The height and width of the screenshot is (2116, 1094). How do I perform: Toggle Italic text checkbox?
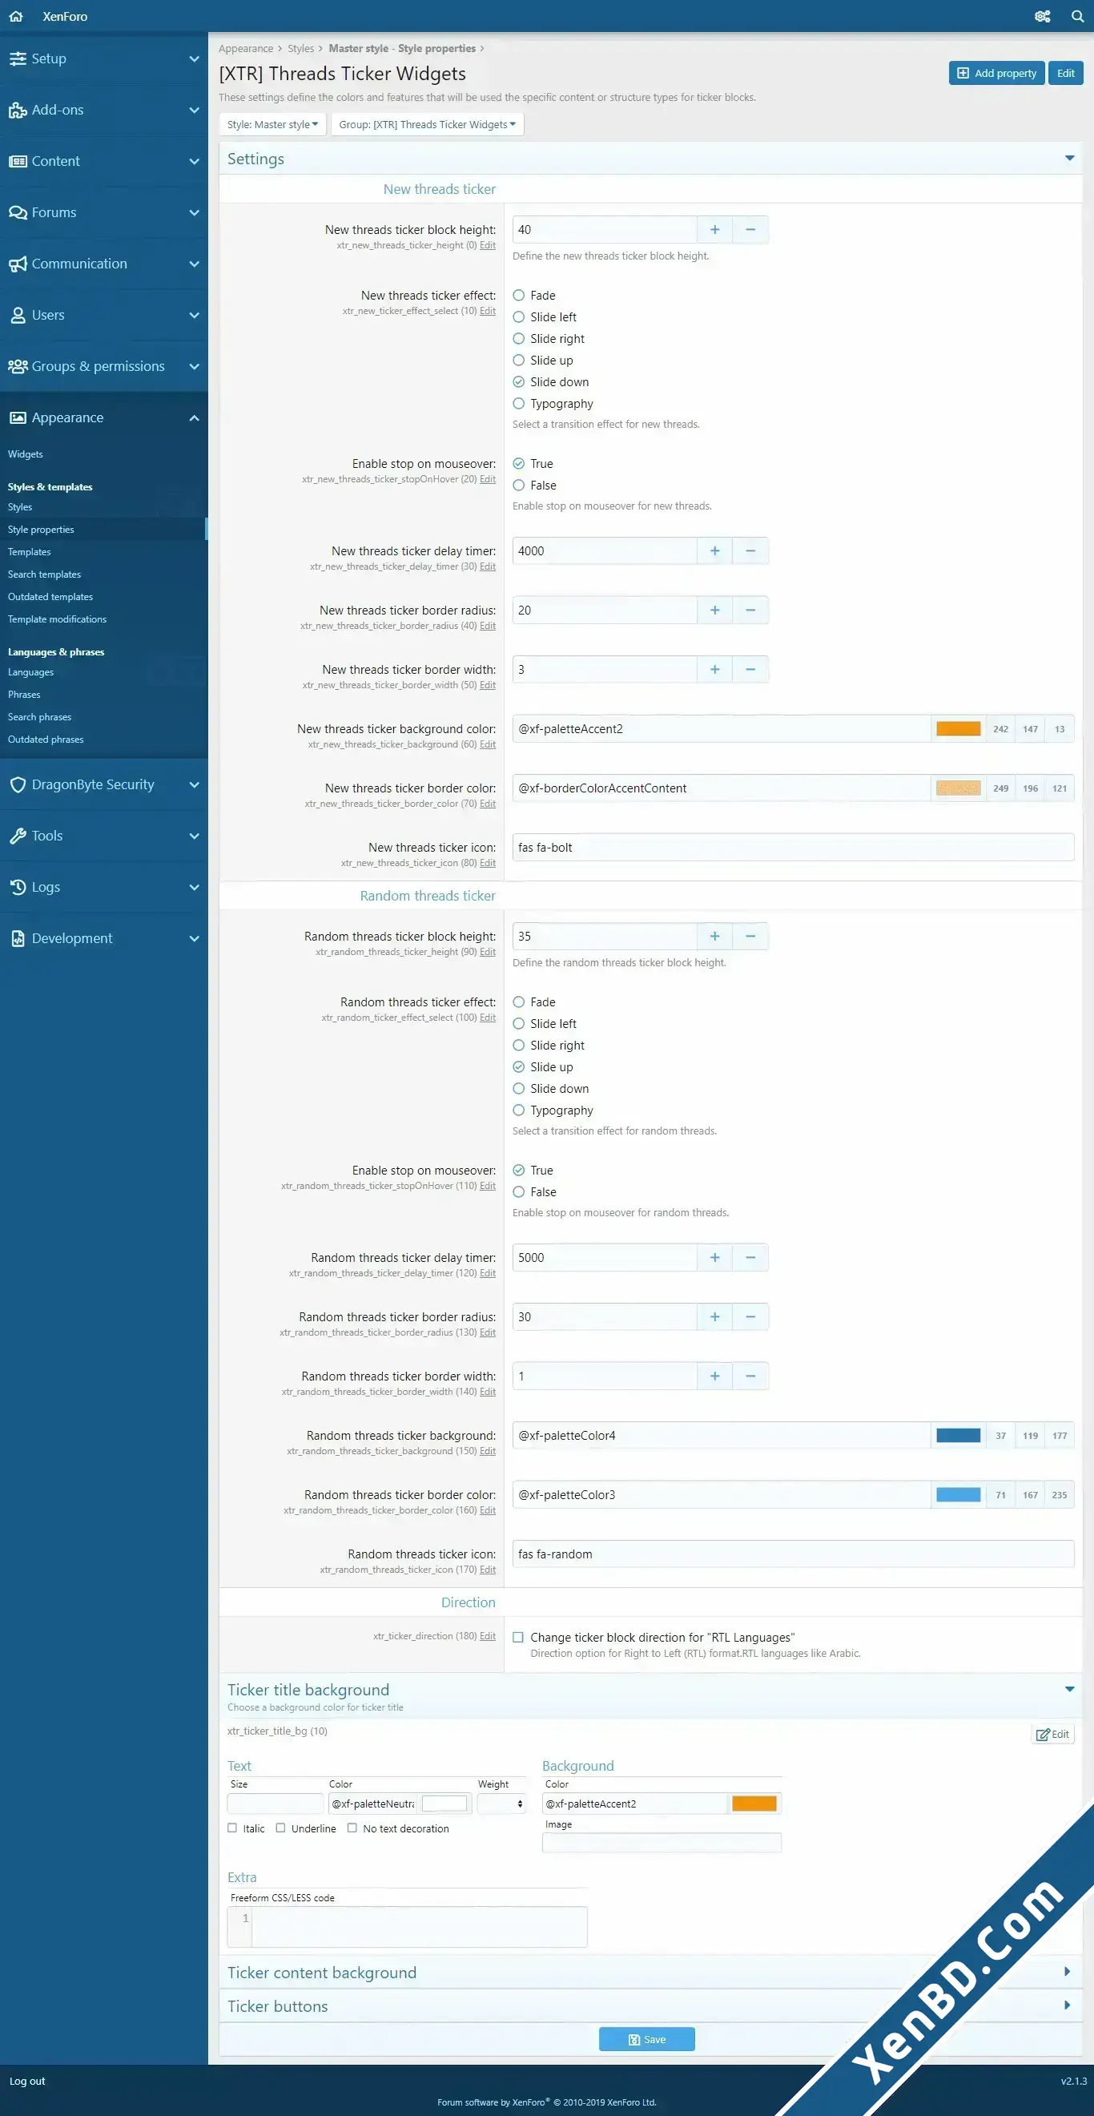[x=232, y=1828]
